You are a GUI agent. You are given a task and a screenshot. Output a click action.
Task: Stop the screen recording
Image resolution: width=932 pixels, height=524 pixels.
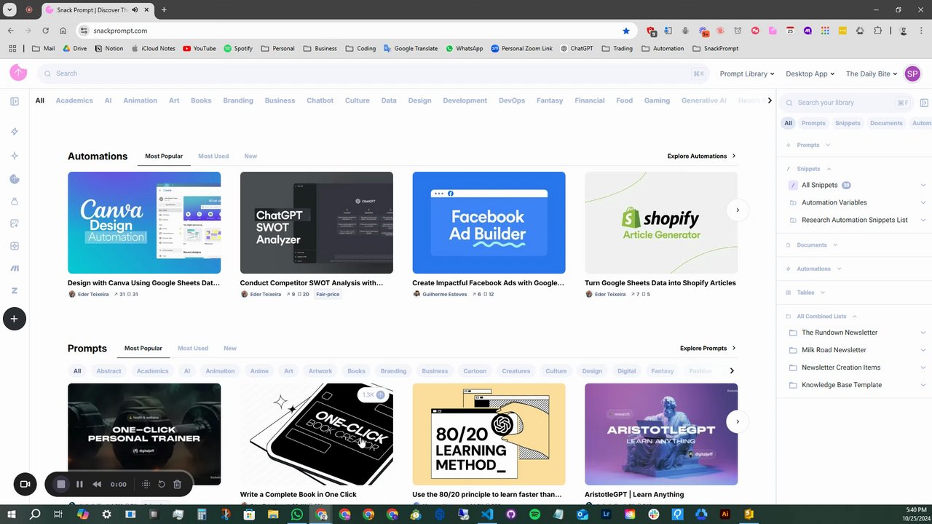(x=61, y=484)
